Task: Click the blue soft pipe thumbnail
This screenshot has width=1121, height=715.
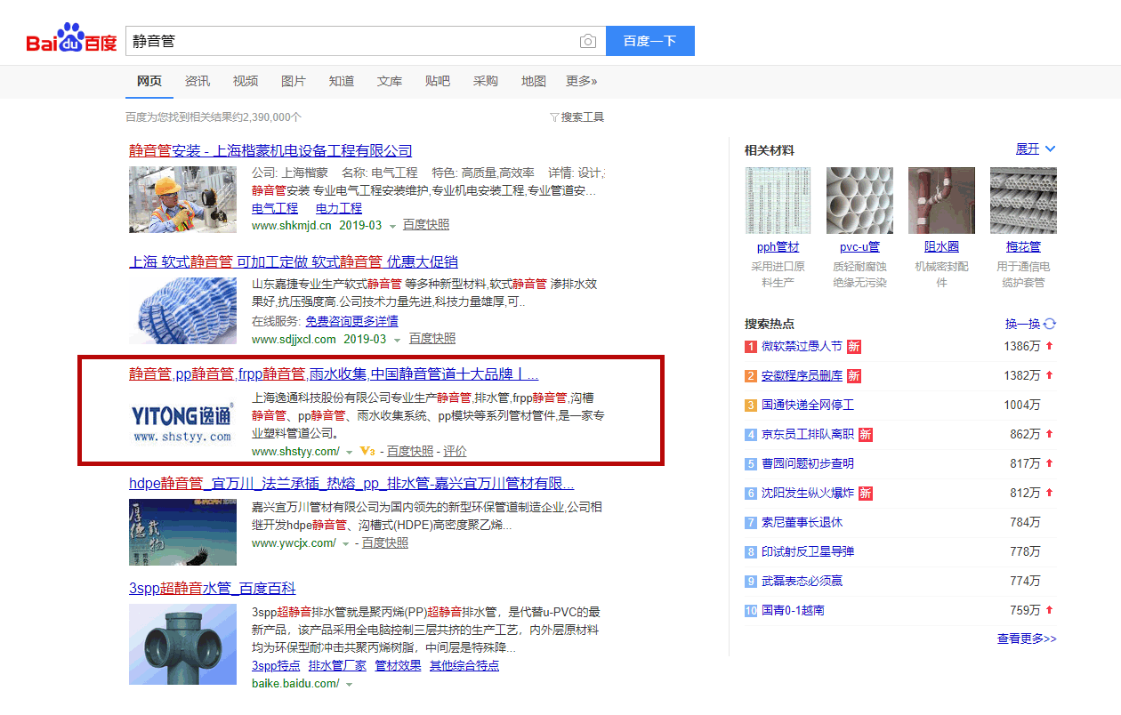Action: click(182, 311)
